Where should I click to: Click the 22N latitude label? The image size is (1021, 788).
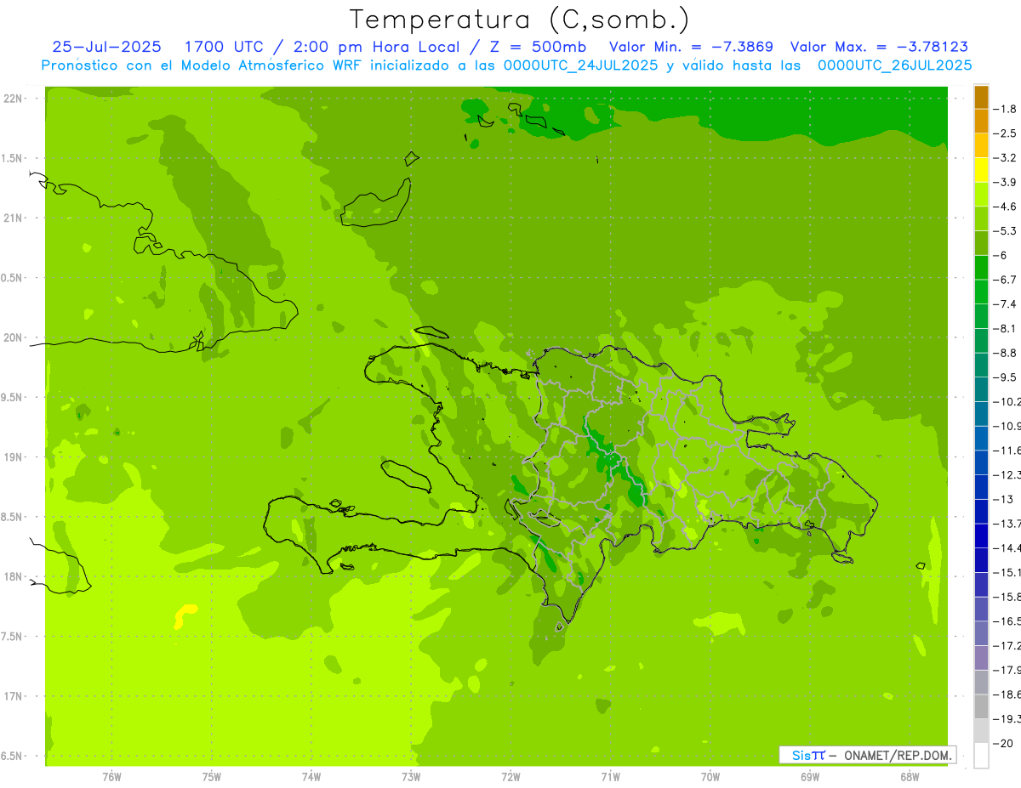pyautogui.click(x=13, y=99)
